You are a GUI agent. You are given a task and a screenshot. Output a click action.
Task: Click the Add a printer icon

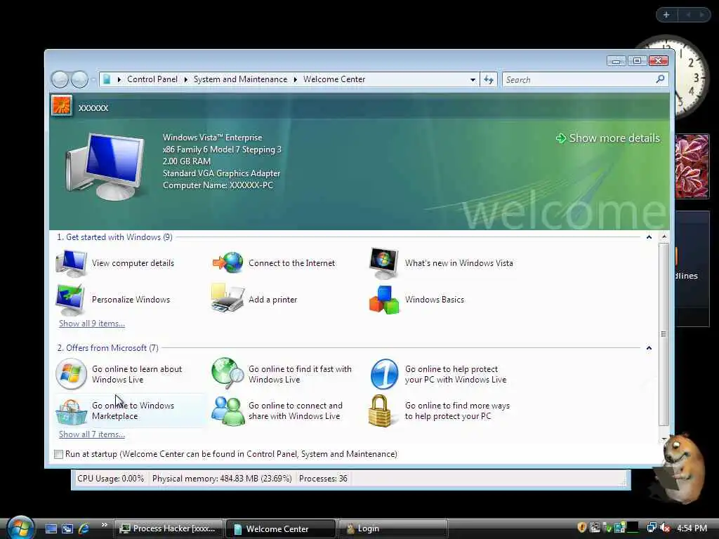[228, 298]
